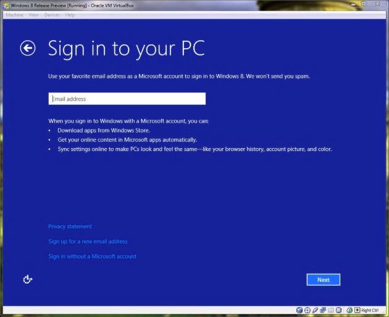Image resolution: width=389 pixels, height=317 pixels.
Task: Open the Devices menu
Action: 52,15
